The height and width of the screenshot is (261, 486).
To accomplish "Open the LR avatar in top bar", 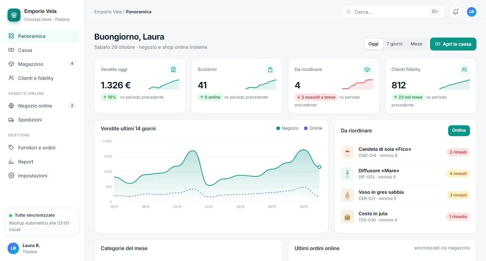I will pos(472,12).
